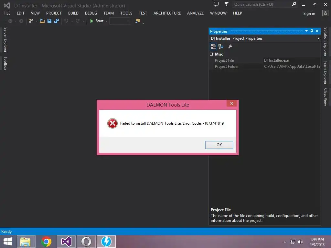Open Google Chrome from the taskbar
Image resolution: width=331 pixels, height=248 pixels.
pos(46,242)
